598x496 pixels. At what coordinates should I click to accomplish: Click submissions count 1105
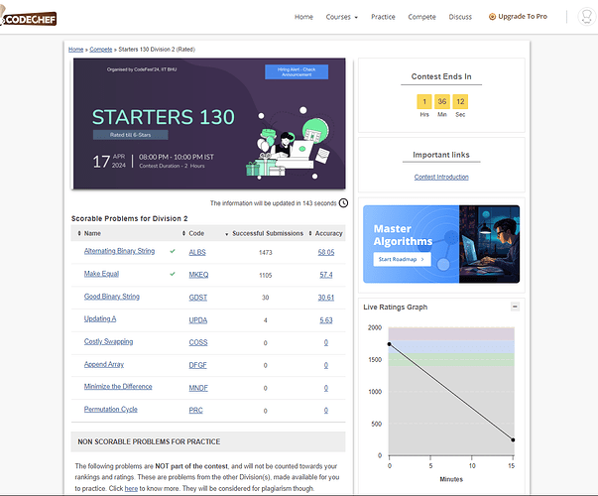[x=266, y=275]
